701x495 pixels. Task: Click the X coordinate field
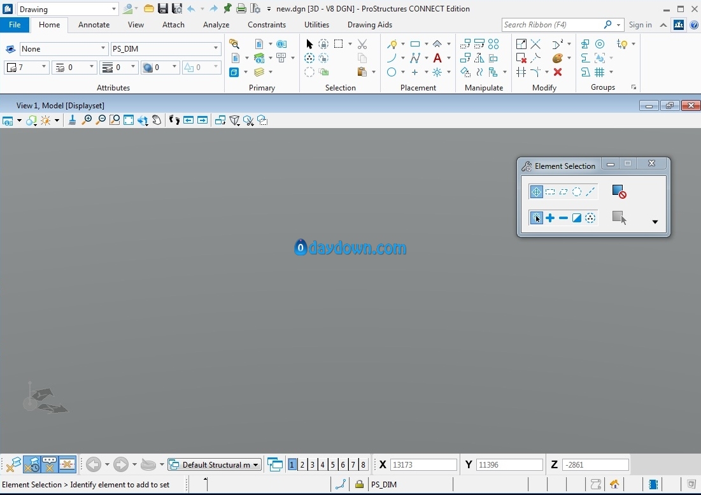pos(423,464)
